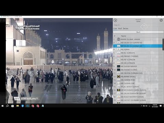
Task: Sort by the Name column header
Action: point(124,36)
